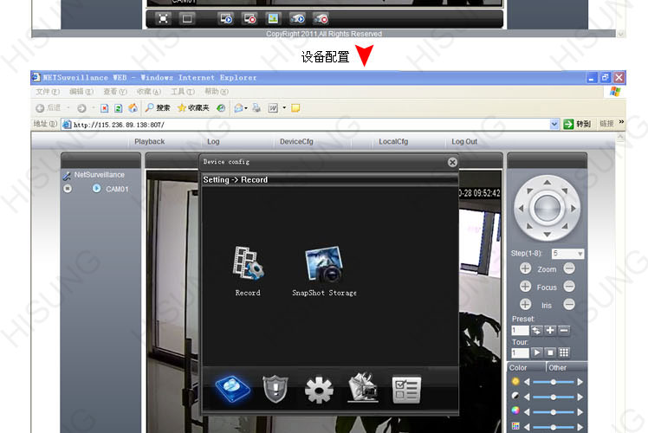648x433 pixels.
Task: Select the shield alarm icon in the dialog bar
Action: pyautogui.click(x=273, y=391)
